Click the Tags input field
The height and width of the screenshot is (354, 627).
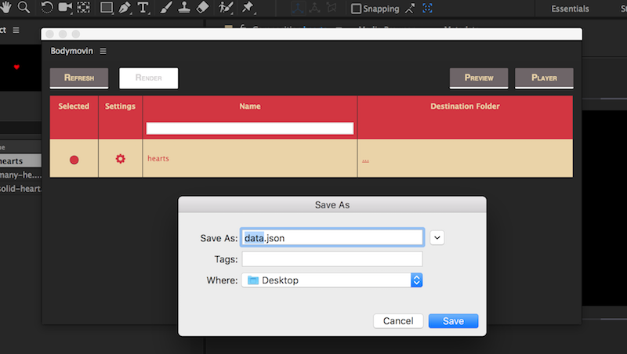click(332, 259)
